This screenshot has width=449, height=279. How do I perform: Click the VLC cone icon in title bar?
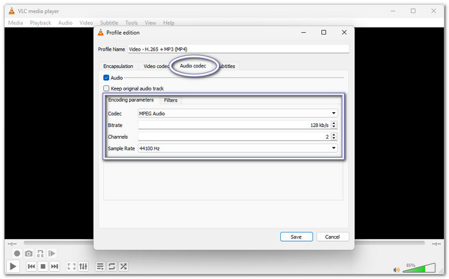pos(12,11)
